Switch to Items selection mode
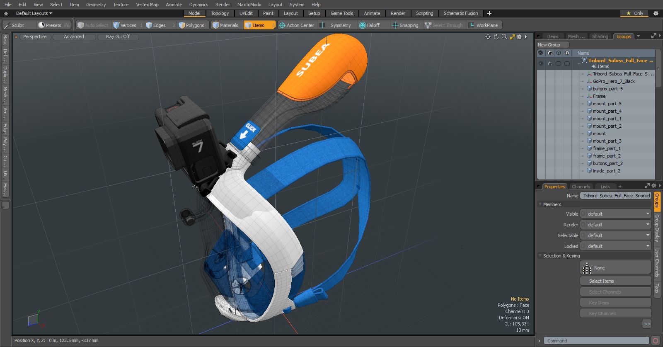The image size is (663, 347). [259, 25]
